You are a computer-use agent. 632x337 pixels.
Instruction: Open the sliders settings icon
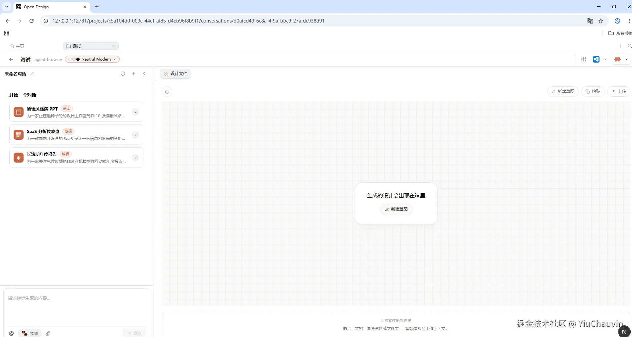coord(584,59)
